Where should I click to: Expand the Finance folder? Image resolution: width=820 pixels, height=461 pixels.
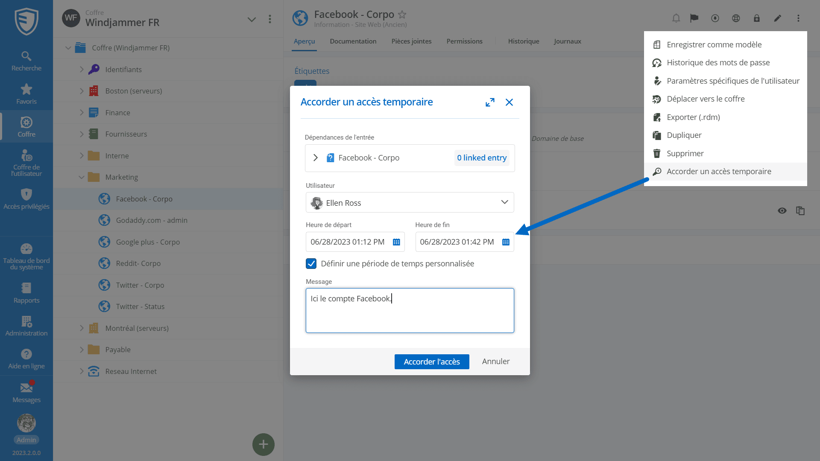pos(82,113)
